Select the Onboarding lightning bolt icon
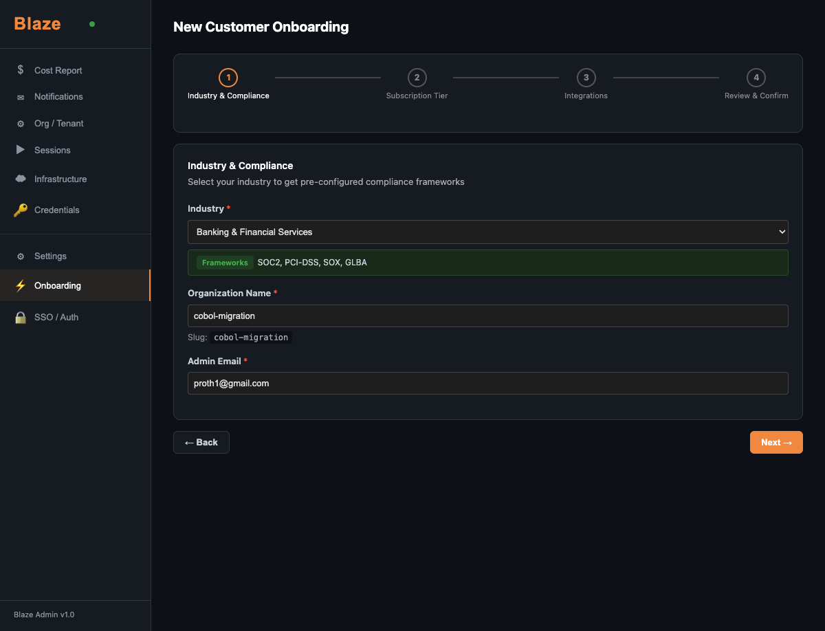This screenshot has height=631, width=825. click(x=21, y=285)
